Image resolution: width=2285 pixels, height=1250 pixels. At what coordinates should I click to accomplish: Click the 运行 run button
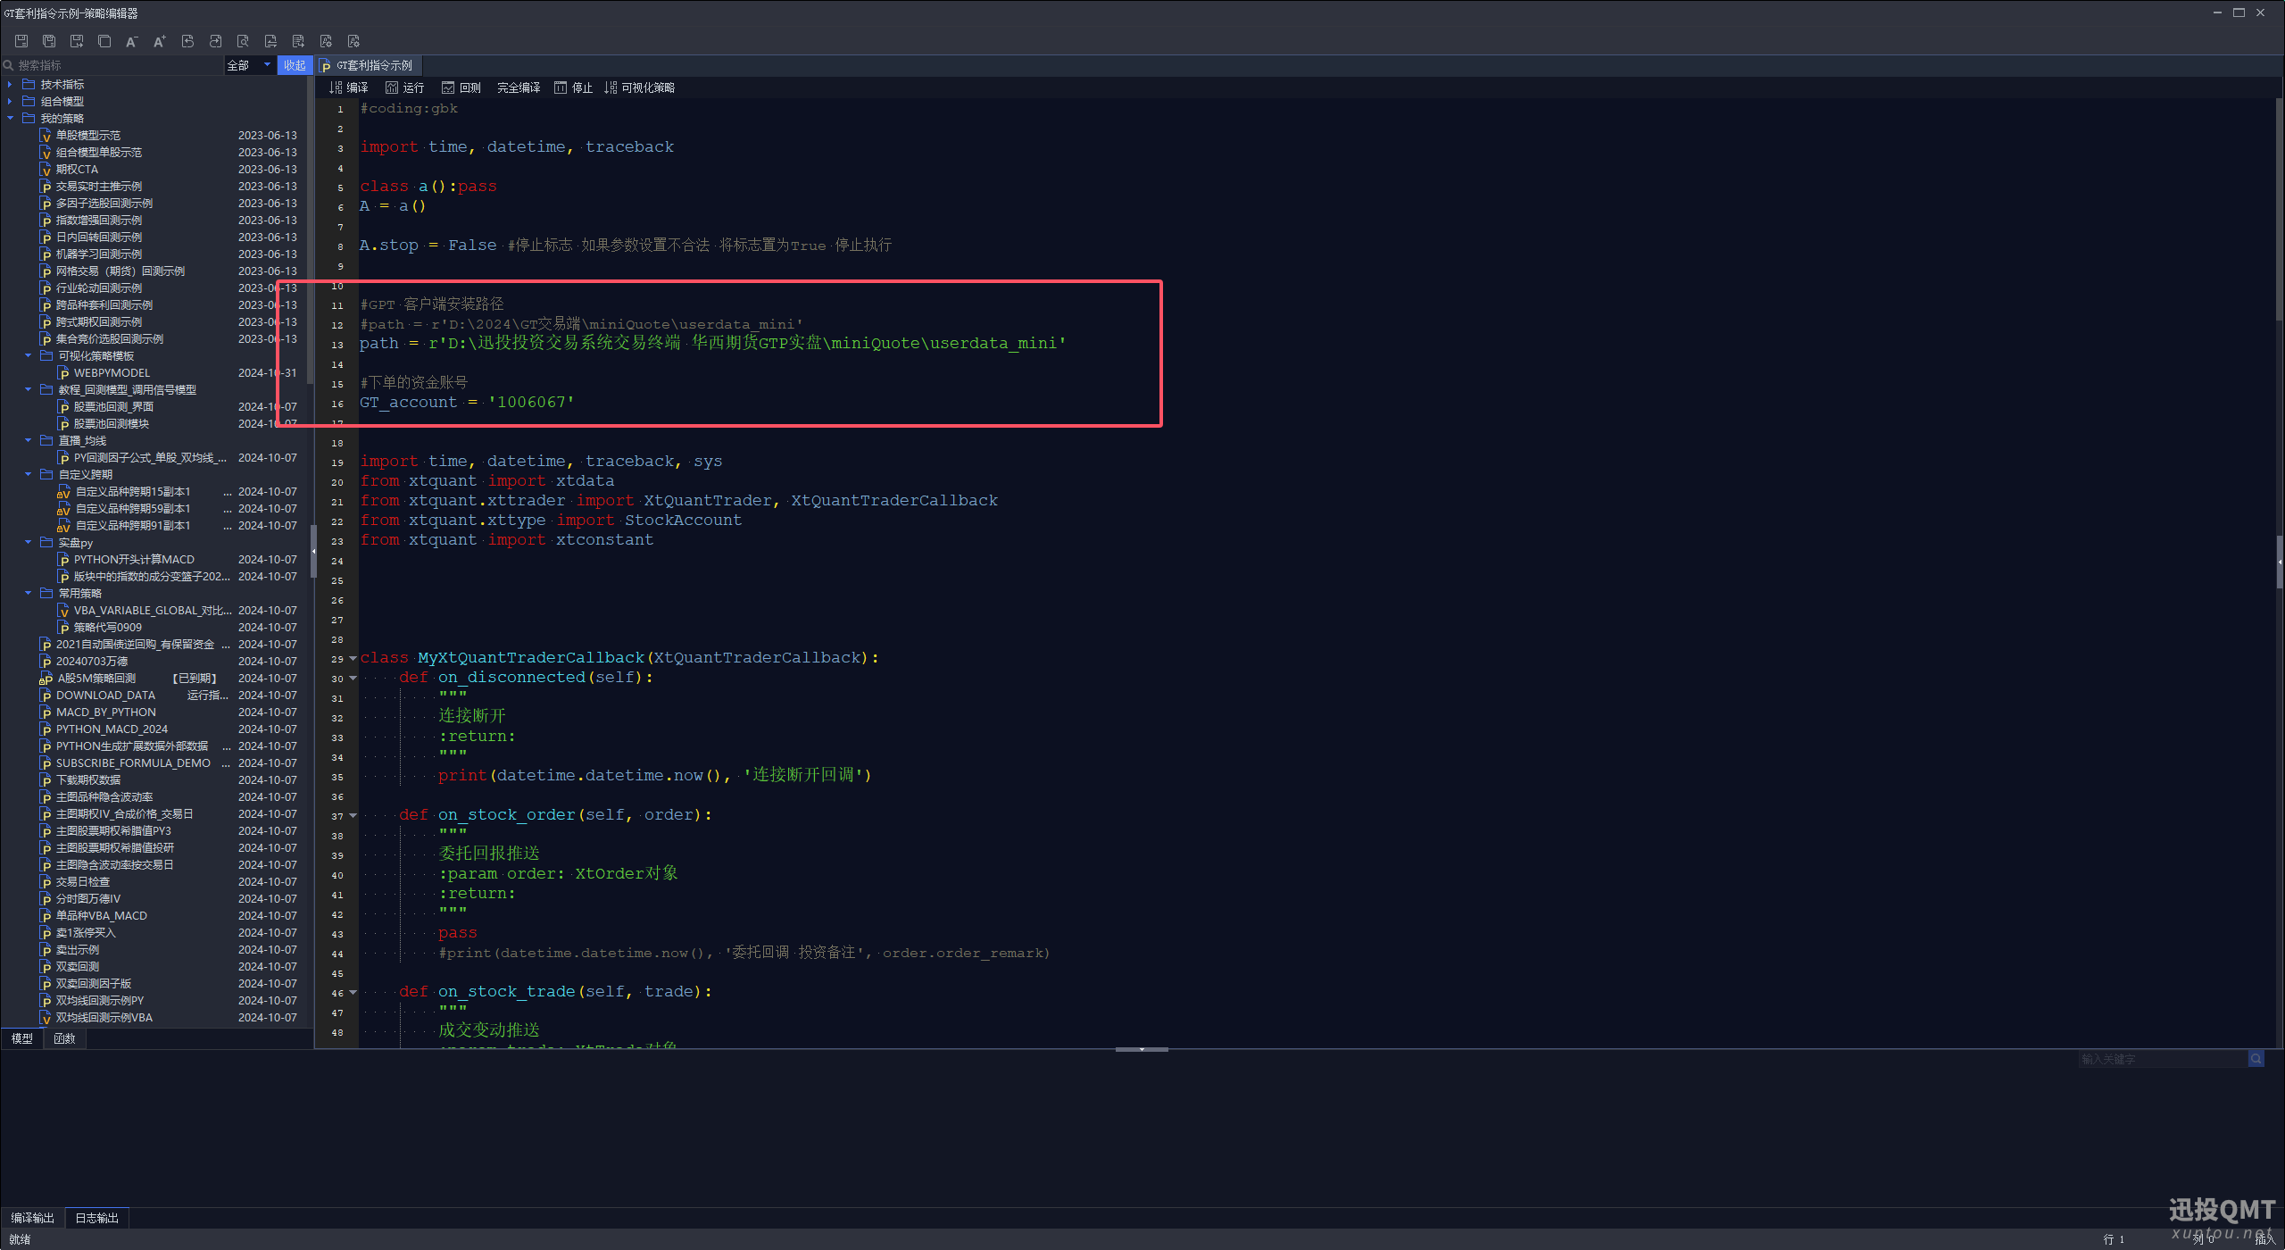click(405, 87)
